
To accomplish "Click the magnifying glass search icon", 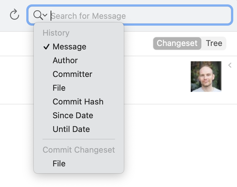I will pos(38,15).
